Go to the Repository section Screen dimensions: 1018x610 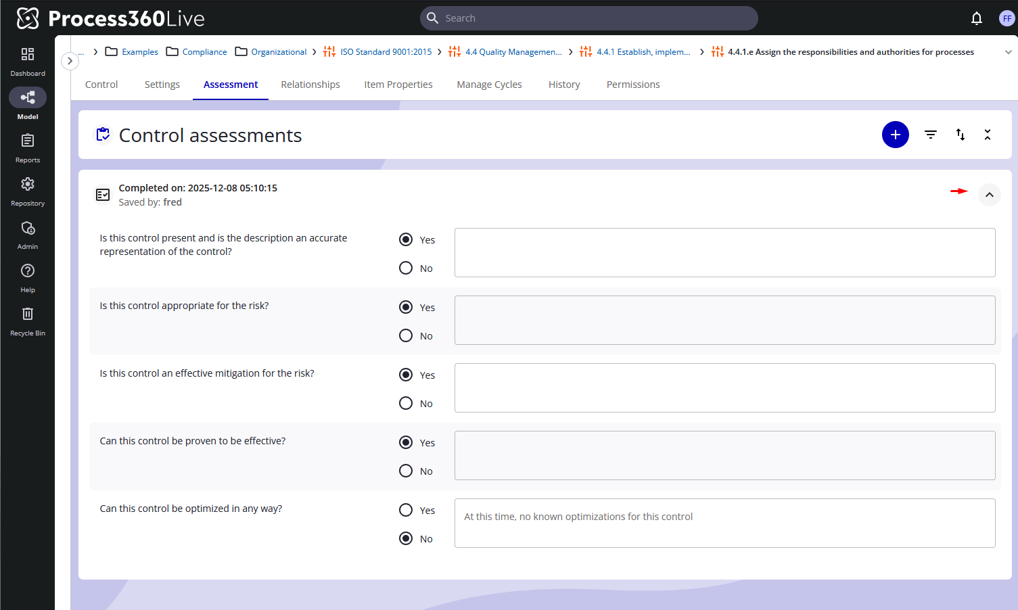[28, 185]
